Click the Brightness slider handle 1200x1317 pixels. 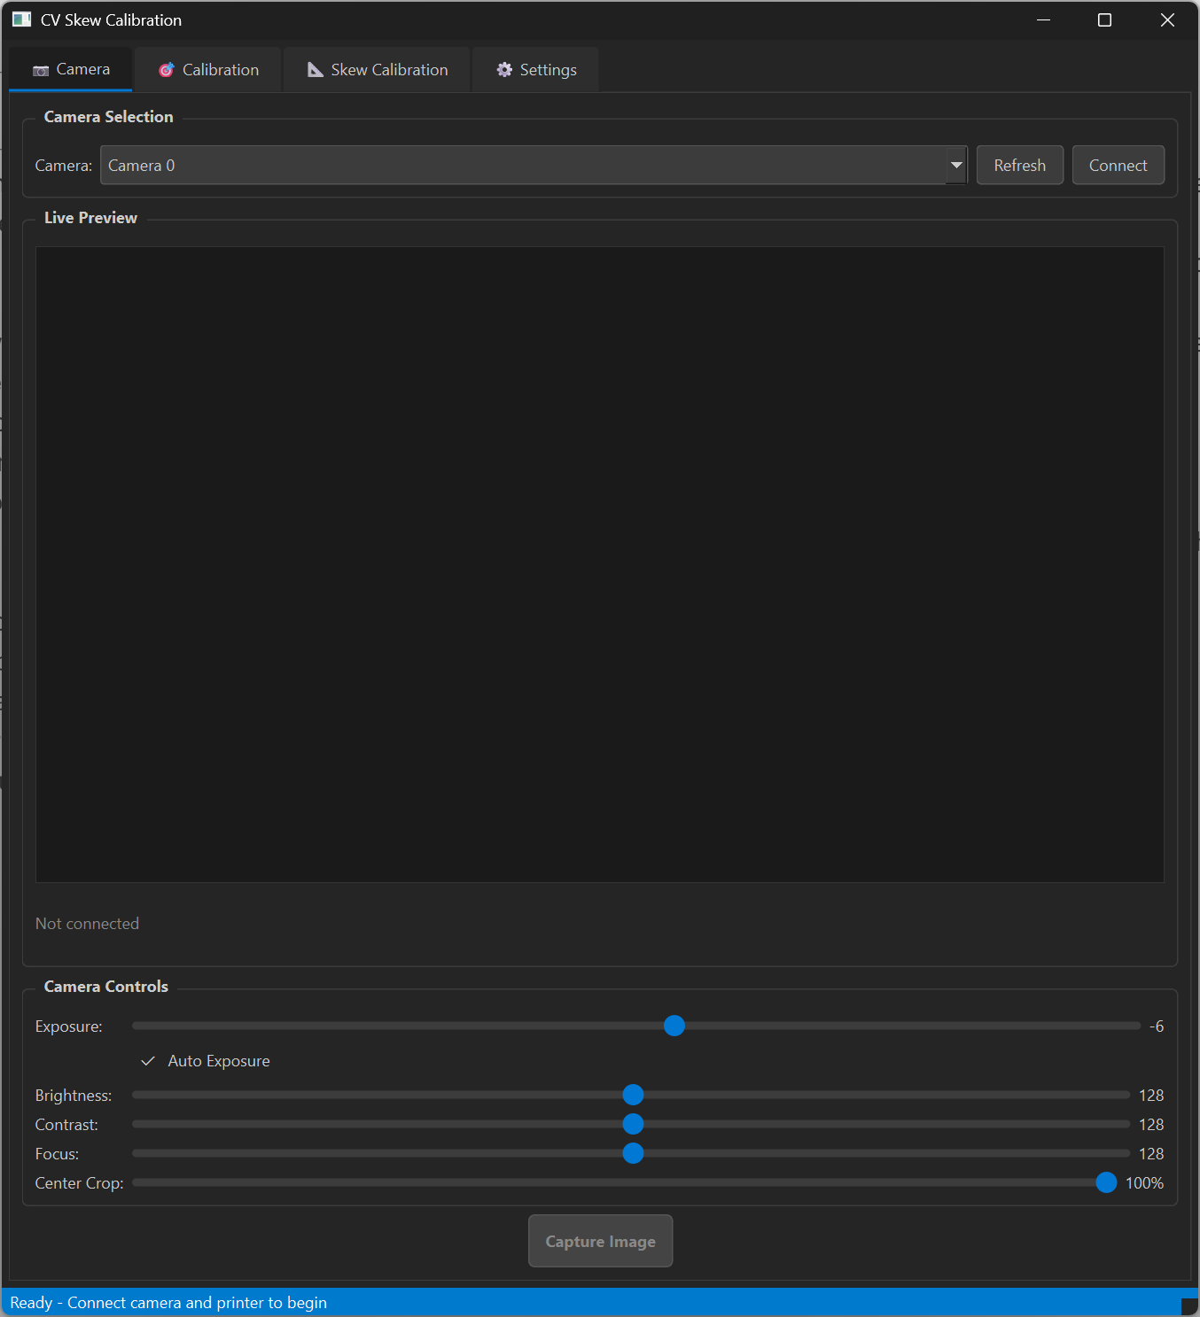click(633, 1096)
